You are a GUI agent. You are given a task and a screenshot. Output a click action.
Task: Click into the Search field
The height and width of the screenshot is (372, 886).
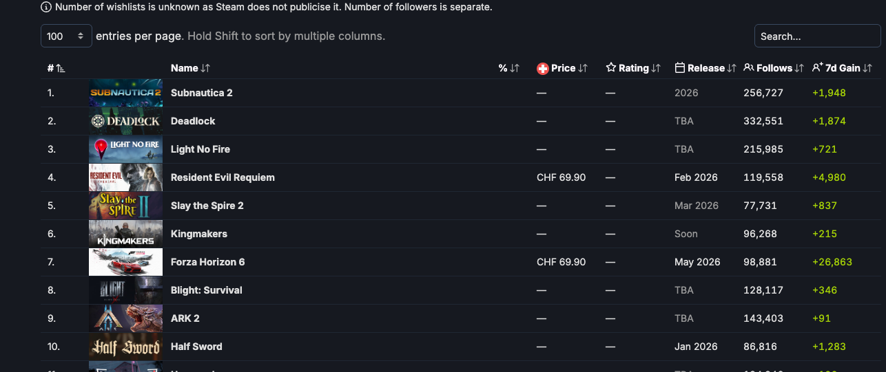pos(816,36)
